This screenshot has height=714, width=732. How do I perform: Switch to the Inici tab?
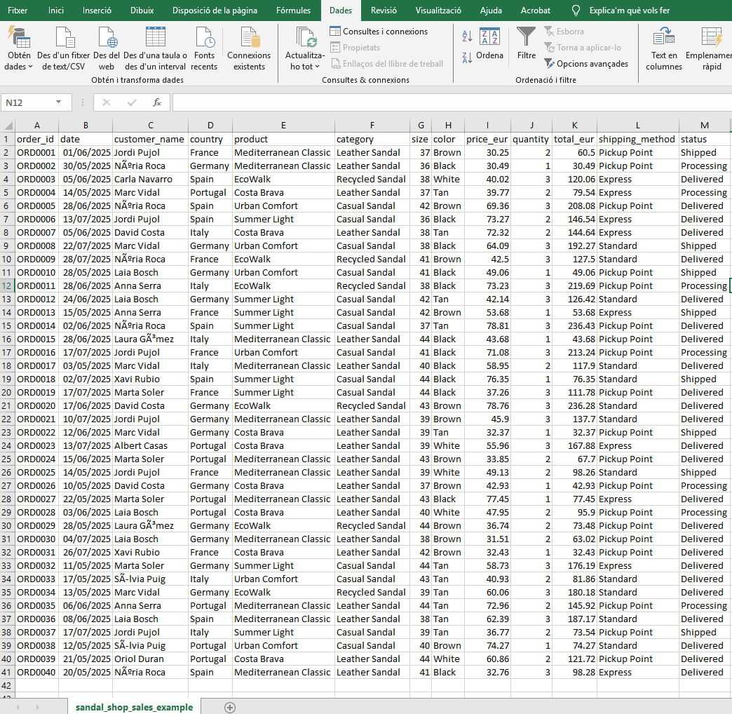[x=55, y=11]
